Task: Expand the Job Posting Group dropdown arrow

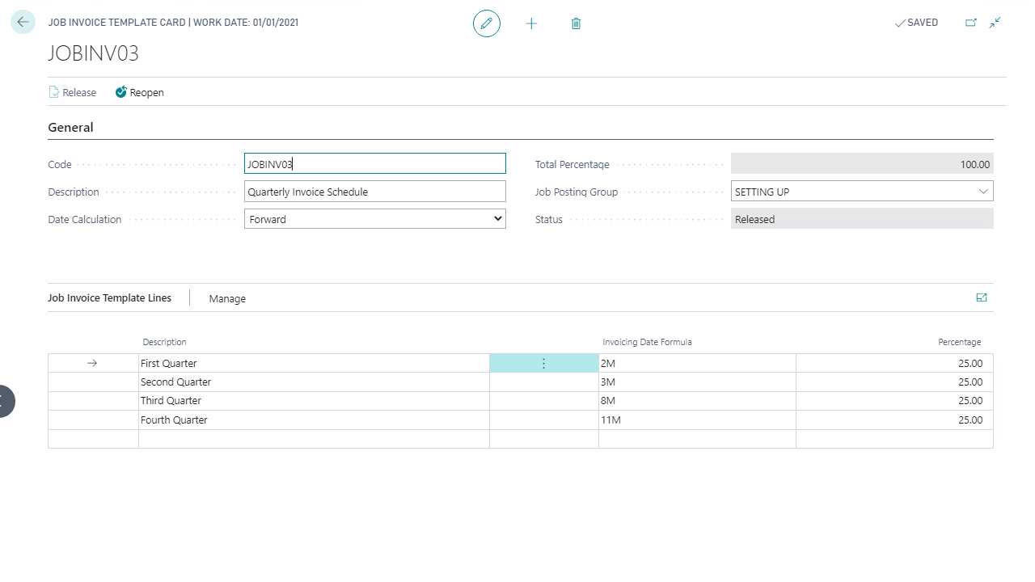Action: coord(983,192)
